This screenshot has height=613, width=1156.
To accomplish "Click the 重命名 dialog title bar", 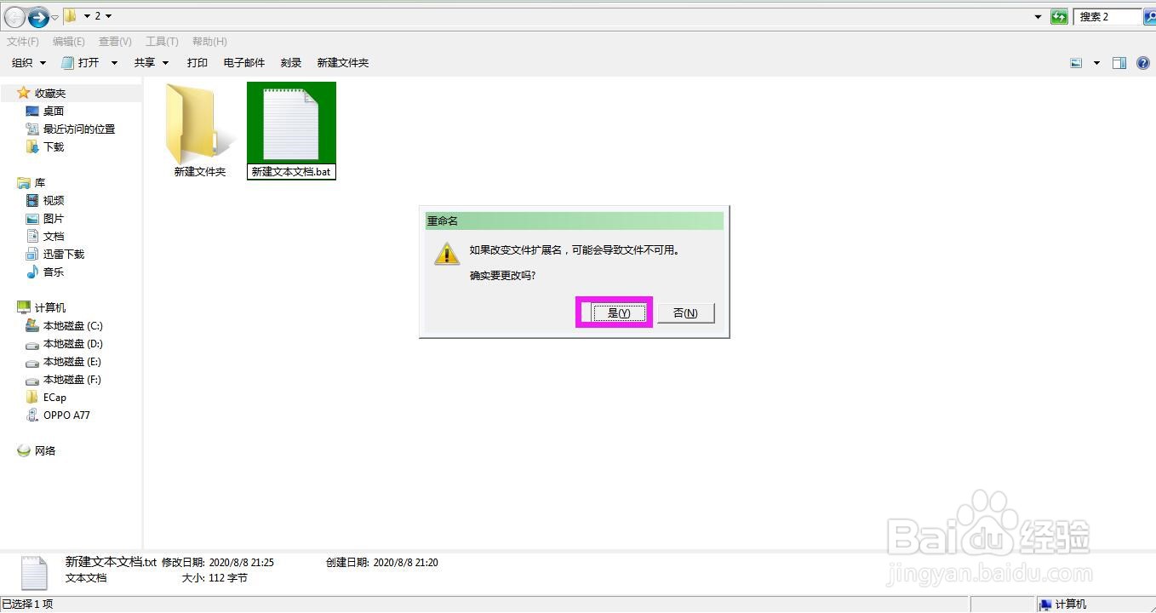I will point(574,221).
